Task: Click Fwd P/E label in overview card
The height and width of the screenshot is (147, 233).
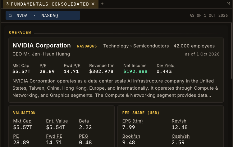Action: coord(72,65)
